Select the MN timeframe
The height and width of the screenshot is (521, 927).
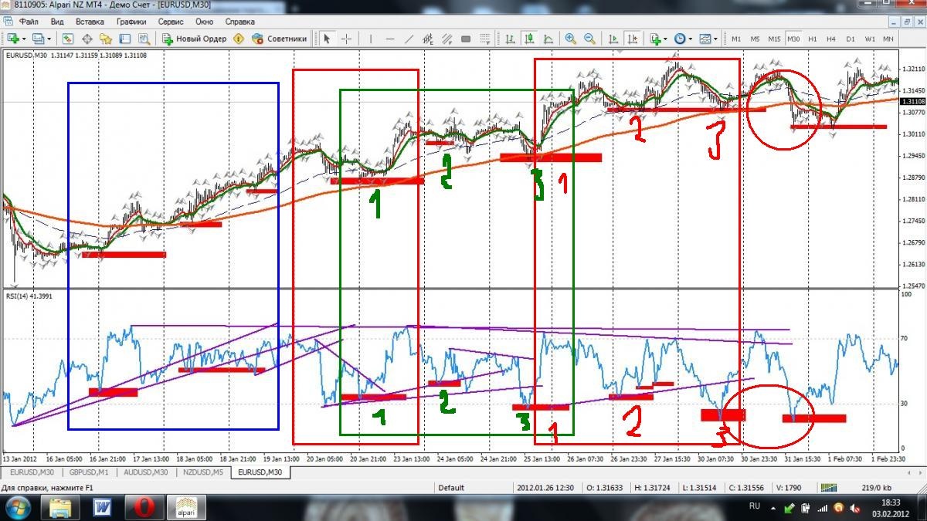pos(888,39)
